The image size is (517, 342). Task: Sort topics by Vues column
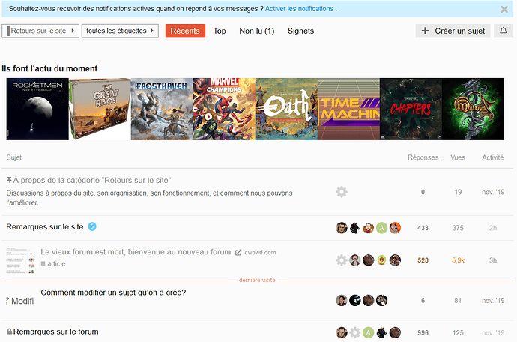[458, 157]
